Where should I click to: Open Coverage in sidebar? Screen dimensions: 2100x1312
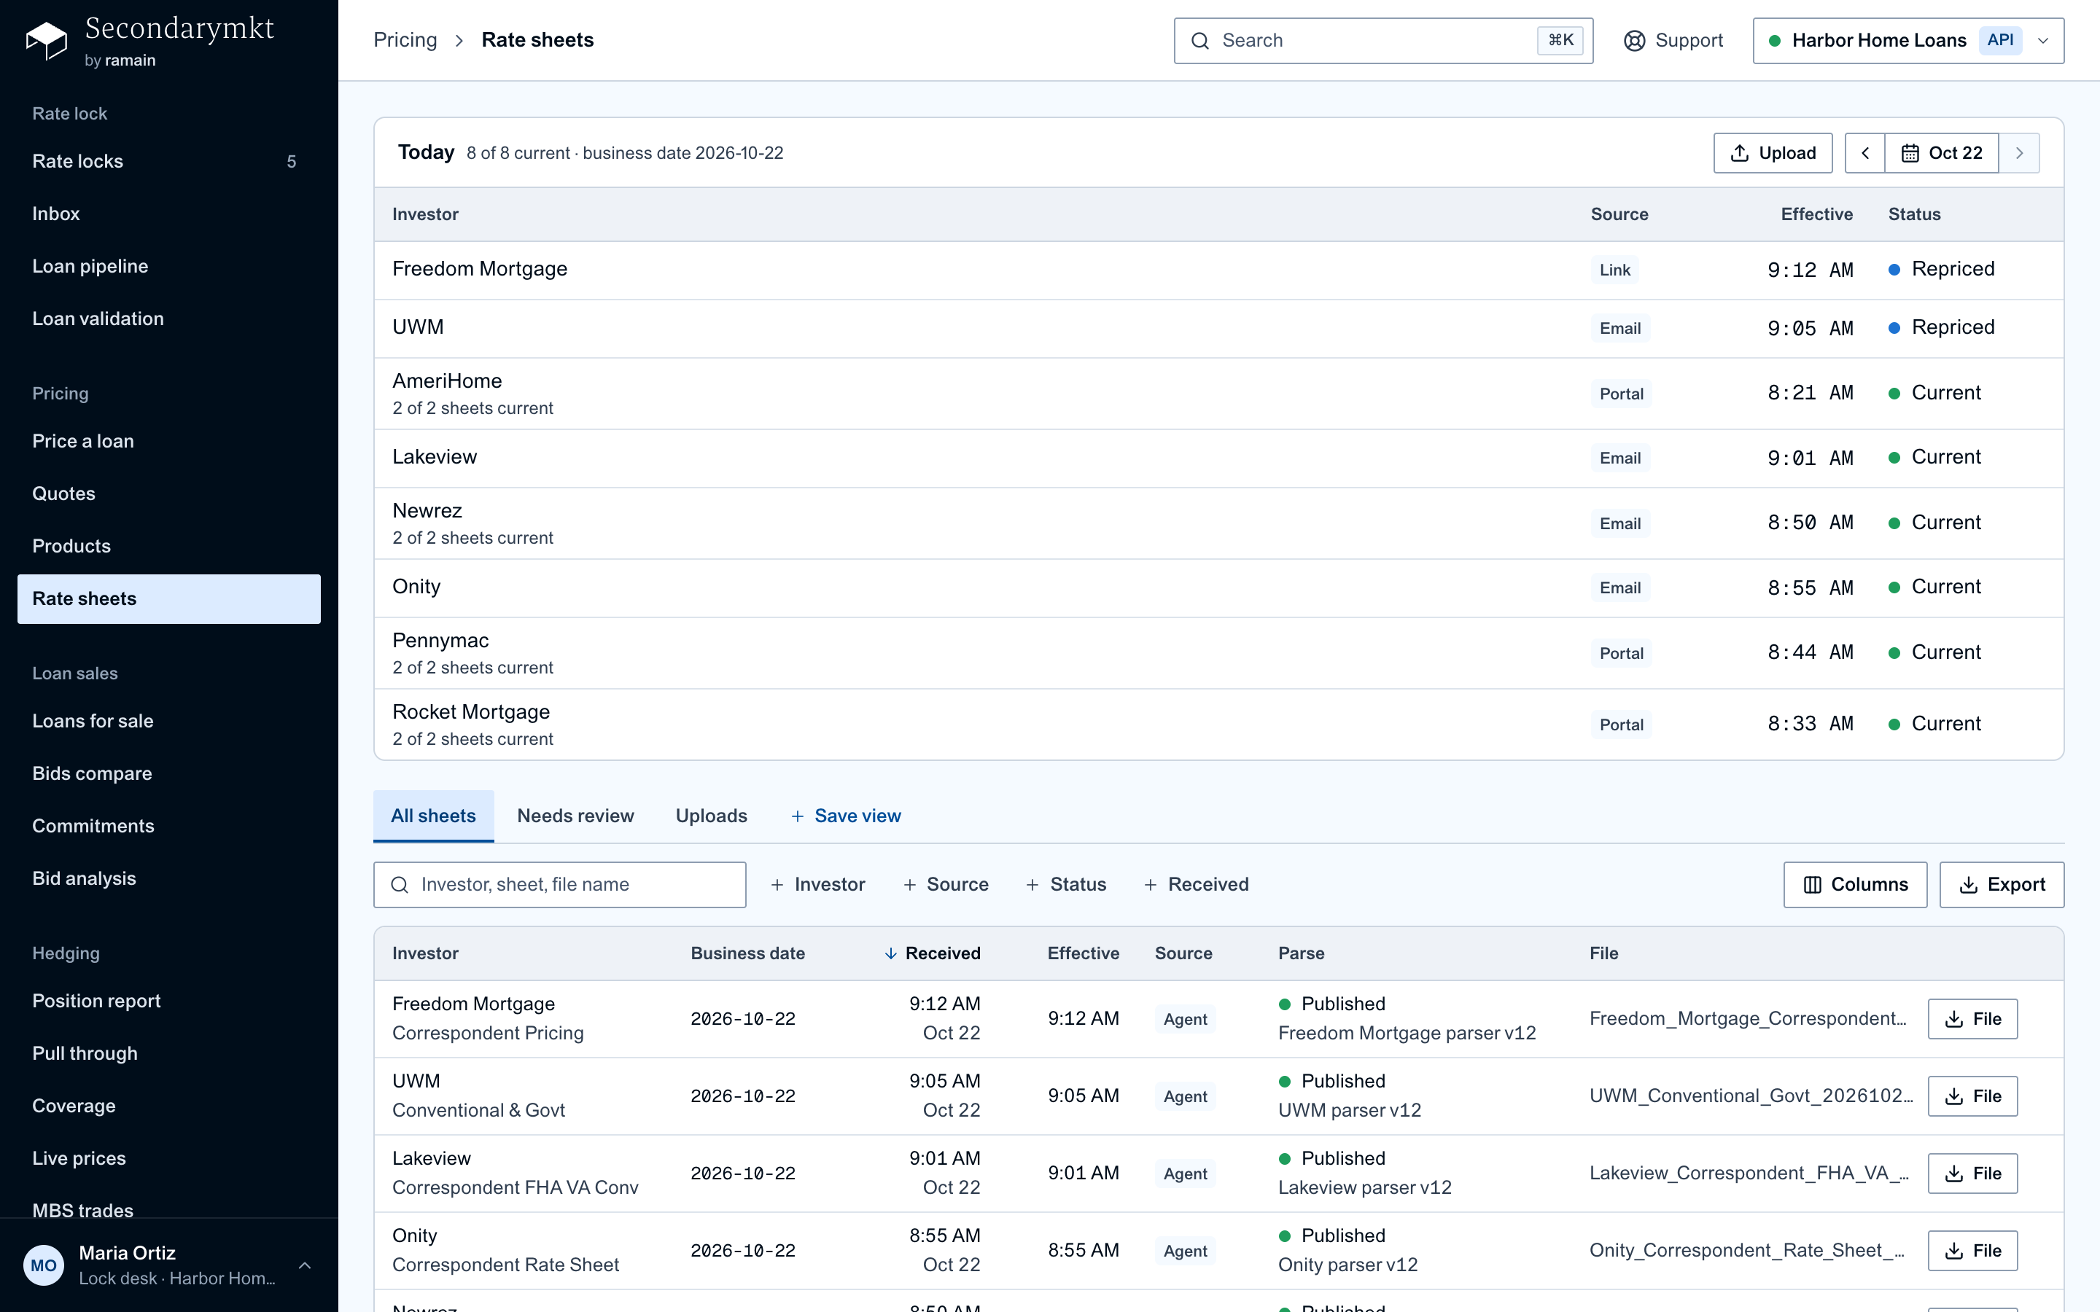[x=169, y=1106]
